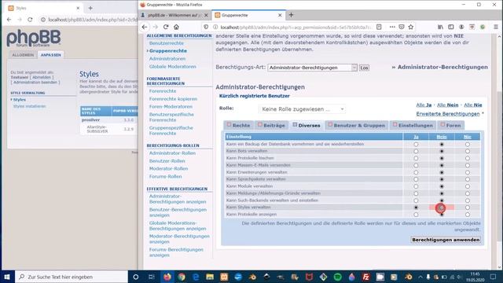Click 'Alle Ja' link

[424, 105]
